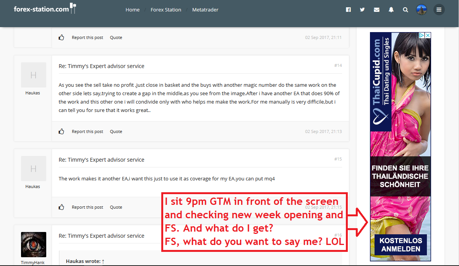This screenshot has height=266, width=459.
Task: Go to Home in breadcrumb navigation
Action: click(x=133, y=10)
